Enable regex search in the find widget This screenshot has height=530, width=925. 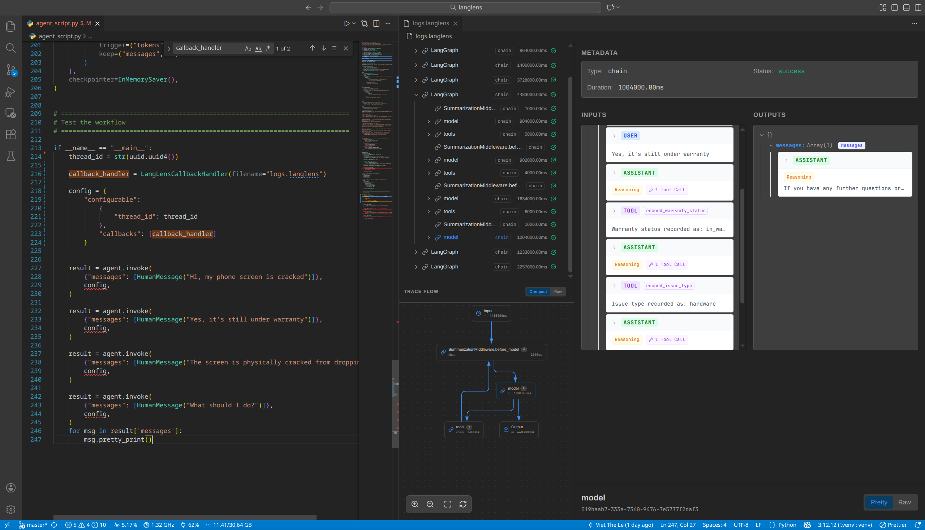tap(268, 48)
